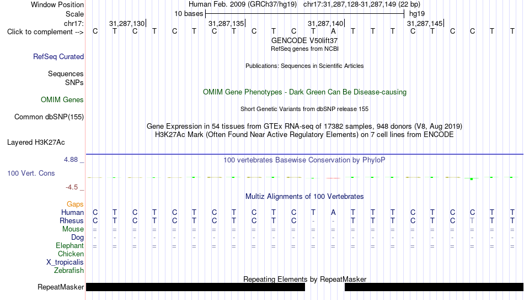
Task: Click the Rhesus alignment row label
Action: pos(72,221)
